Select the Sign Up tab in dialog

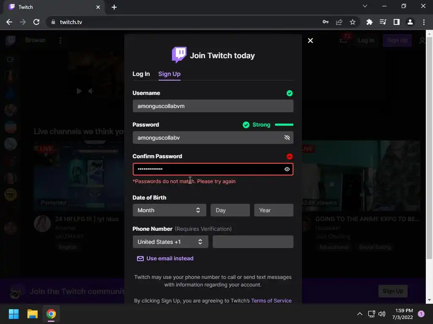[x=169, y=74]
